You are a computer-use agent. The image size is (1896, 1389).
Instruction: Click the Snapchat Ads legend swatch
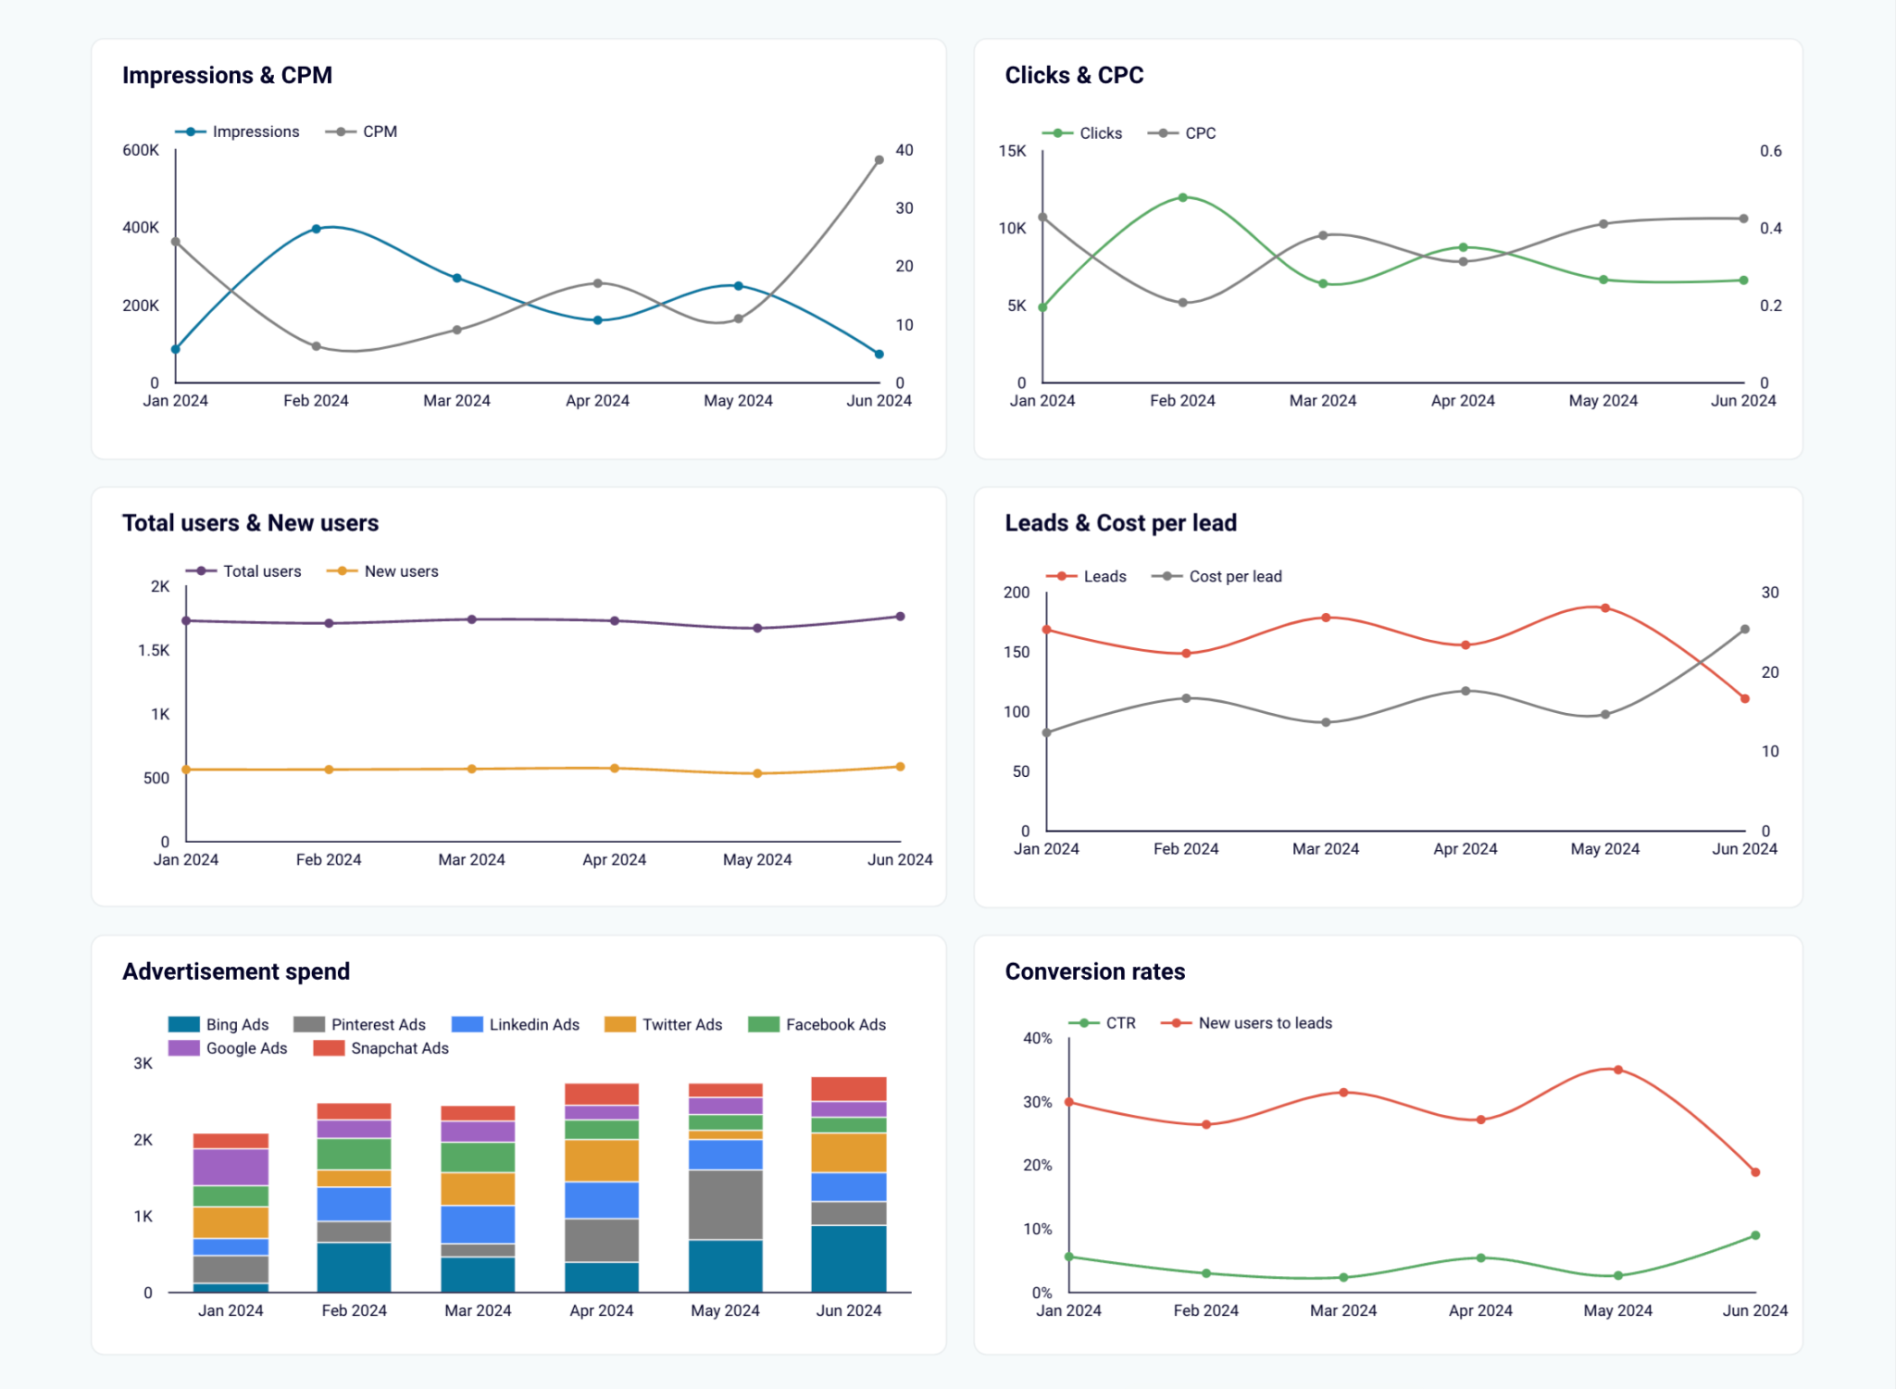click(x=329, y=1048)
